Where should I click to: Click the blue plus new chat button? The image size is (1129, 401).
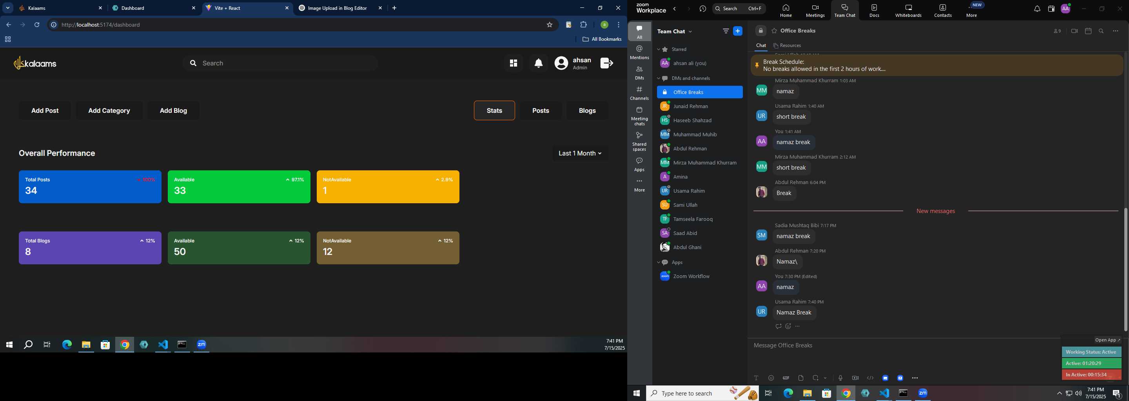pos(738,31)
